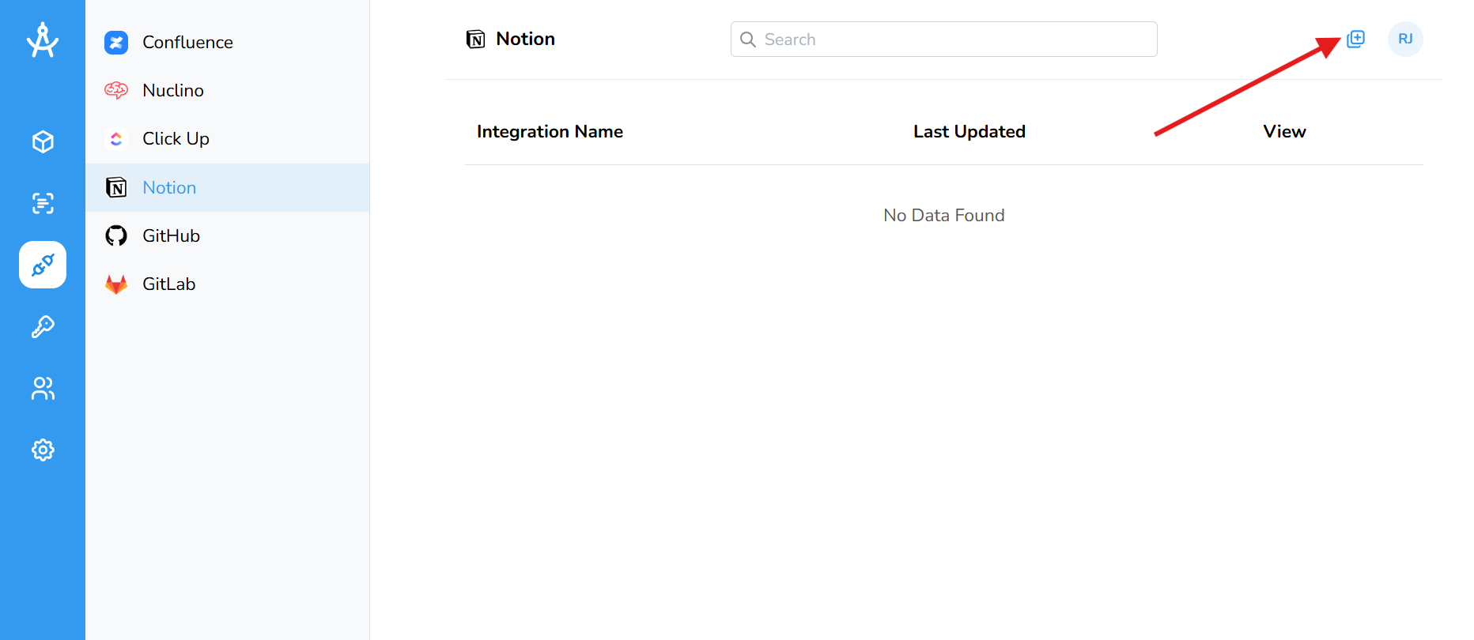Select the integrations plug icon
The image size is (1474, 640).
coord(43,265)
